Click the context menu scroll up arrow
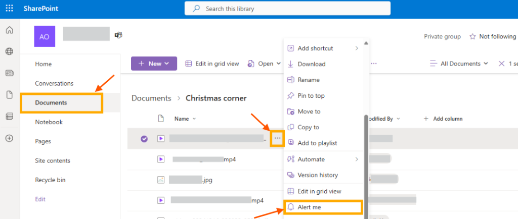Screen dimensions: 518x219 tap(366, 43)
